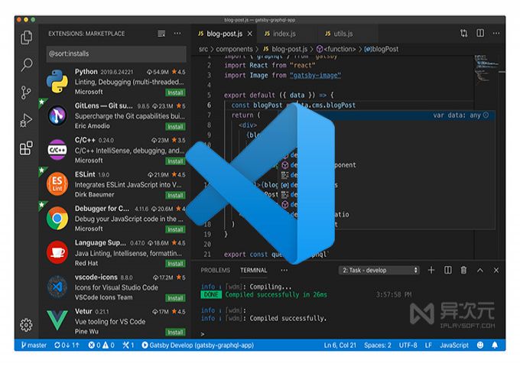Open the Run and Debug view icon
Viewport: 520px width, 367px height.
pyautogui.click(x=26, y=120)
